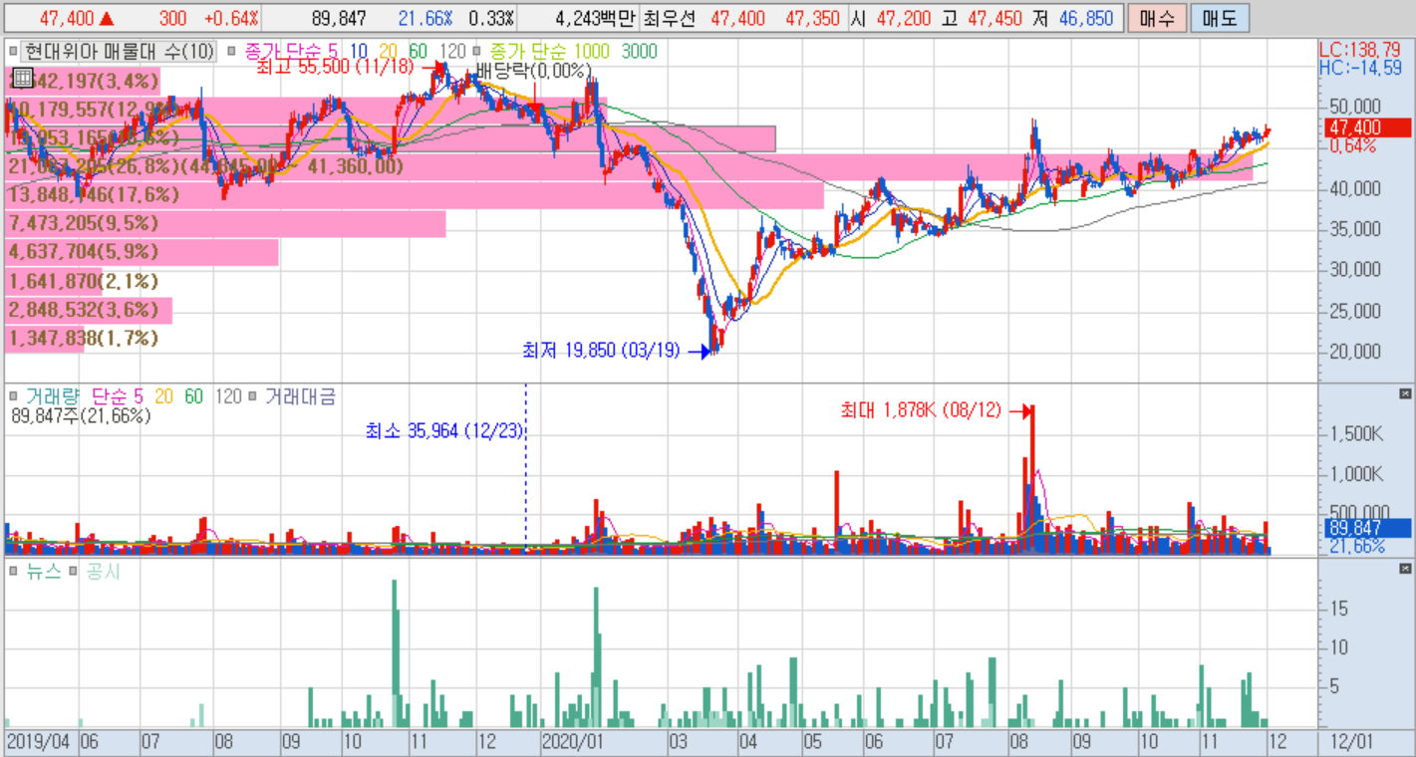The height and width of the screenshot is (757, 1416).
Task: Click the 고 47,450 high price in header
Action: tap(984, 19)
